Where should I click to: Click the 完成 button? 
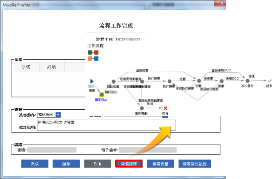pyautogui.click(x=35, y=164)
